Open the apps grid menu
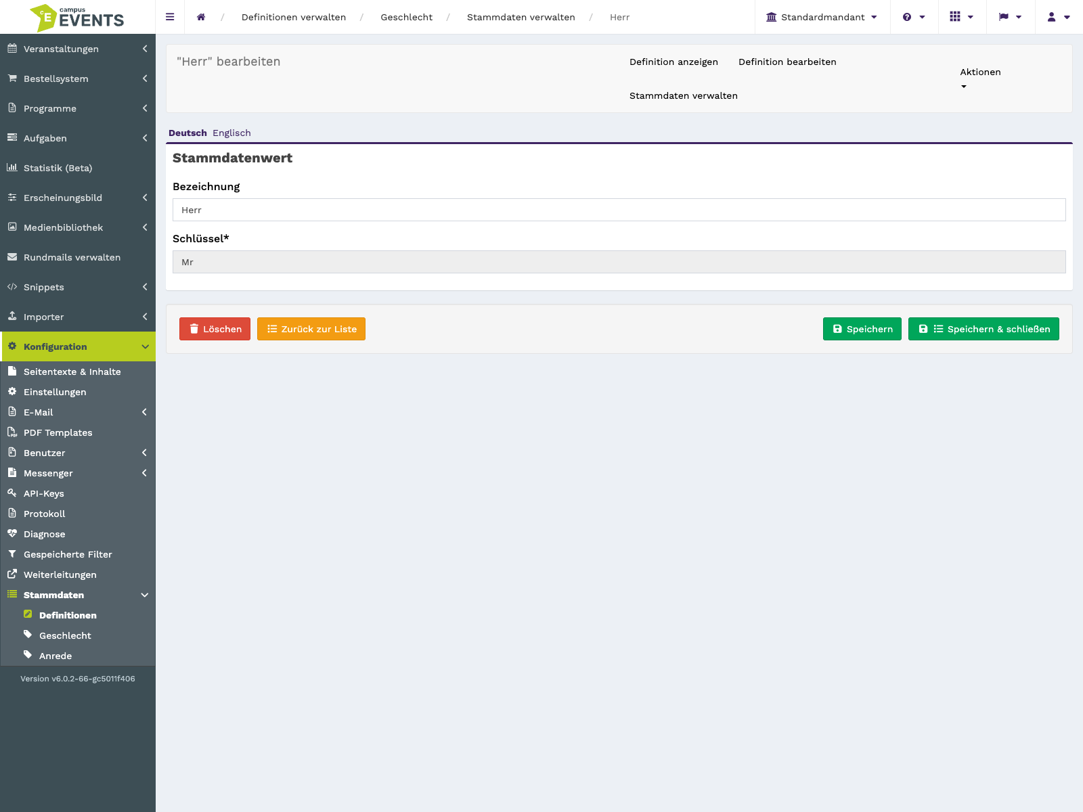 961,17
